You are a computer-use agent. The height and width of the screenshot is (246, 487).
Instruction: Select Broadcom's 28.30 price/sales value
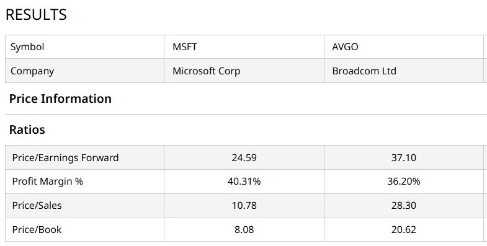point(403,205)
